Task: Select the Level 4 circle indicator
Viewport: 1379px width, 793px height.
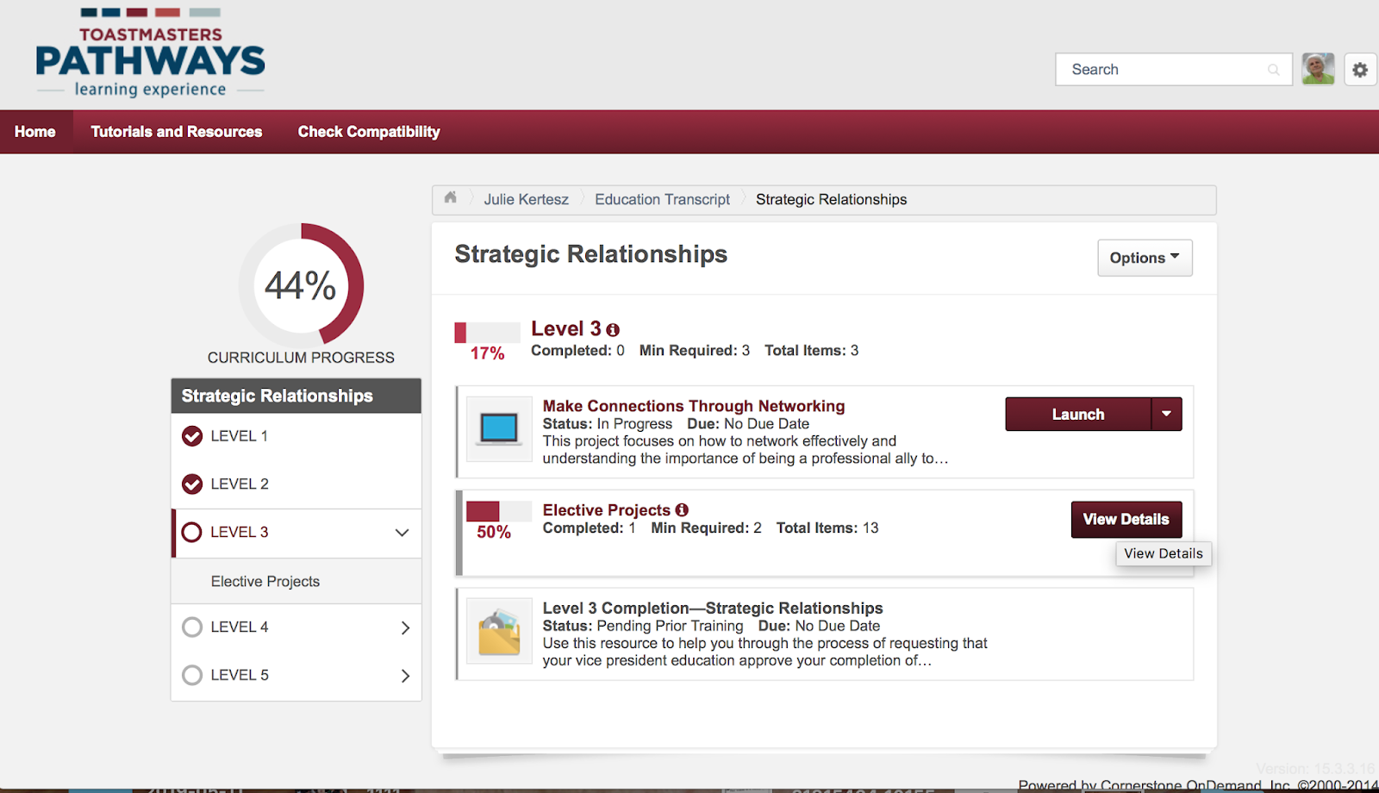Action: 192,628
